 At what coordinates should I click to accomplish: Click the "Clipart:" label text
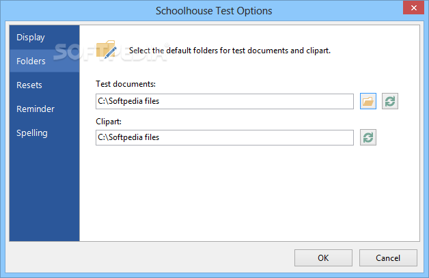point(109,121)
